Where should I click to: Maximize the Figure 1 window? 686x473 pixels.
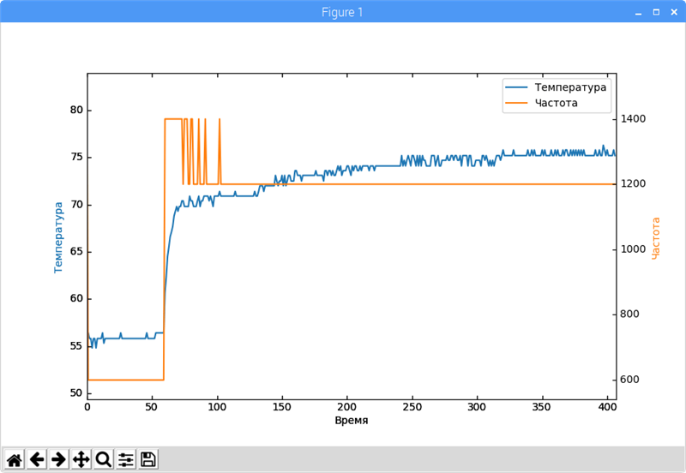point(656,12)
